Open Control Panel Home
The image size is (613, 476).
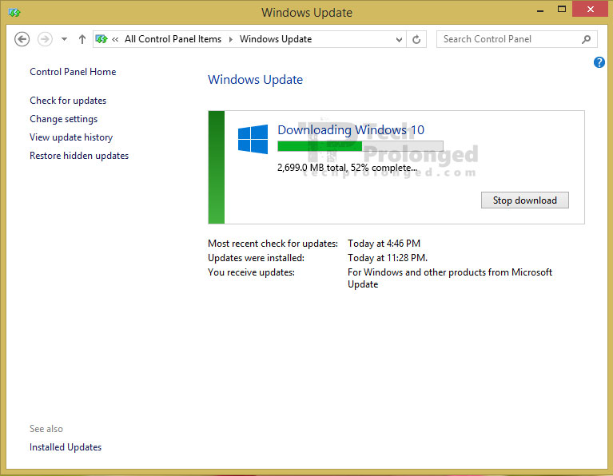coord(73,72)
